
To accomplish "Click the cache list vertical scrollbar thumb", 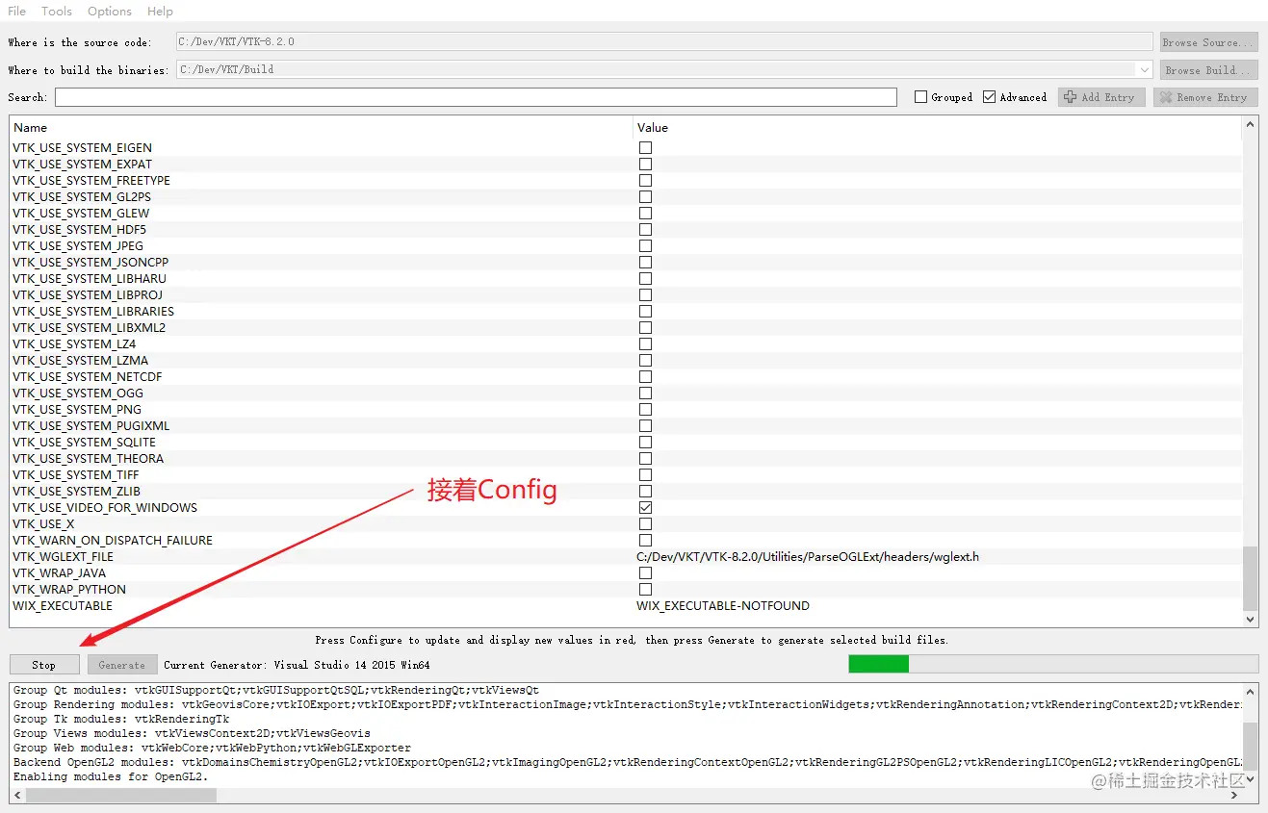I will click(x=1251, y=578).
